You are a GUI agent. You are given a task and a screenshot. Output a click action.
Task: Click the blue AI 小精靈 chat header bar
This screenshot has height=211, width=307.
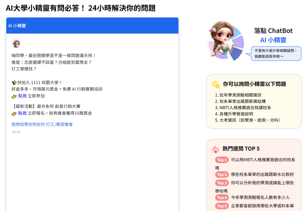(92, 25)
